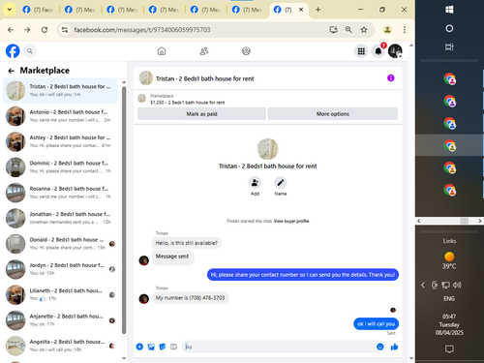This screenshot has width=484, height=363.
Task: Open the Ashley conversation
Action: coord(61,141)
